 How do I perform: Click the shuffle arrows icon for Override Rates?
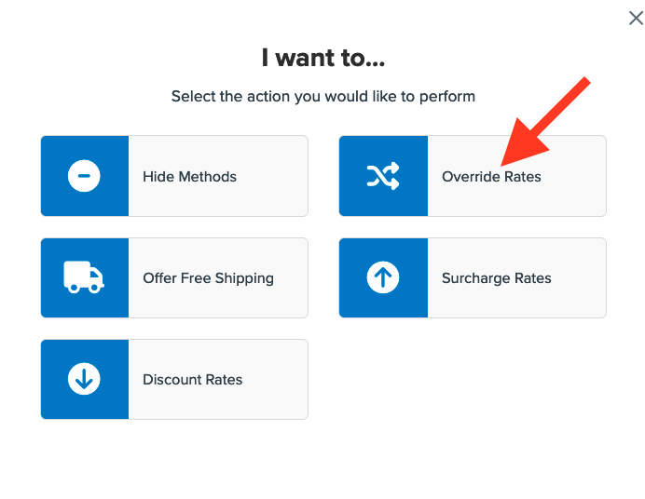383,176
